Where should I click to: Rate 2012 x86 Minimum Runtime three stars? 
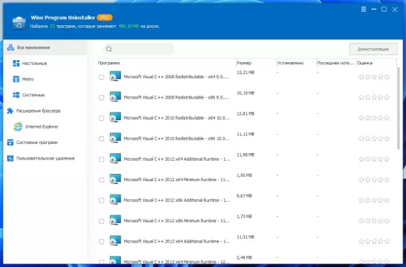point(374,221)
